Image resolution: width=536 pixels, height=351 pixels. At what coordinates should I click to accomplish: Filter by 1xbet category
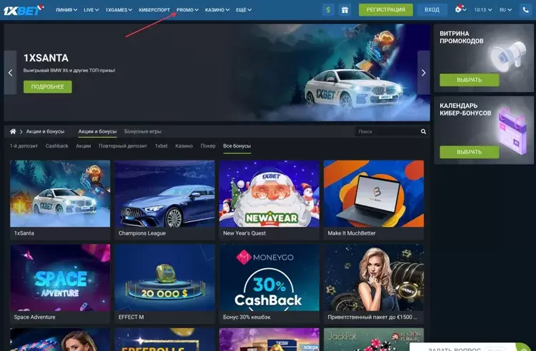pyautogui.click(x=161, y=146)
